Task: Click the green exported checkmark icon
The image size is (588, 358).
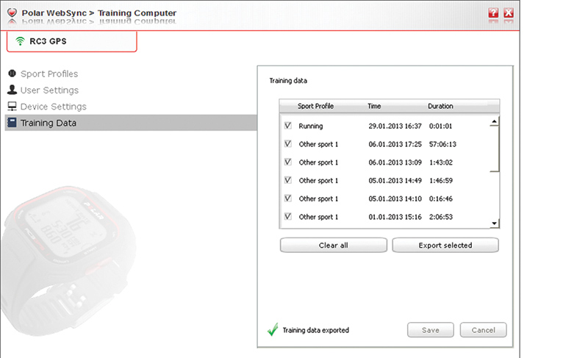Action: tap(273, 329)
